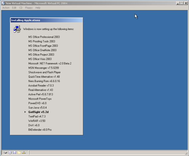The height and width of the screenshot is (156, 189).
Task: Click 'QuickTime Alternative v1.48' entry
Action: click(44, 77)
